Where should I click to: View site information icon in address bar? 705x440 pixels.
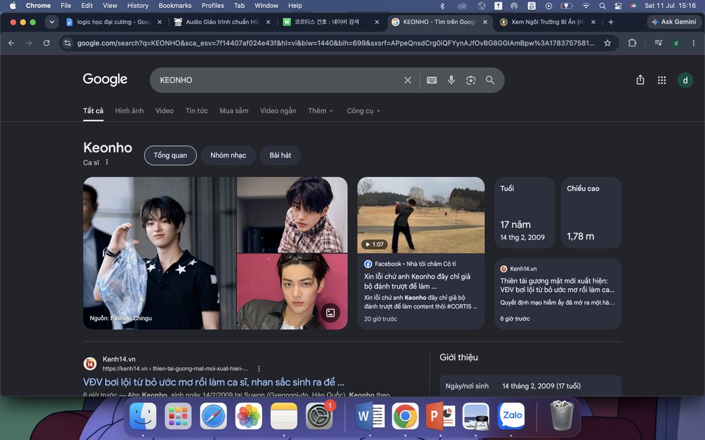pyautogui.click(x=68, y=43)
